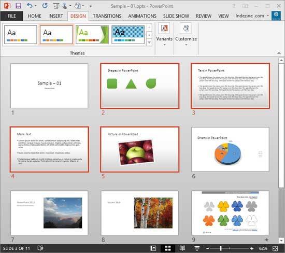Select the DESIGN ribbon tab

tap(78, 16)
